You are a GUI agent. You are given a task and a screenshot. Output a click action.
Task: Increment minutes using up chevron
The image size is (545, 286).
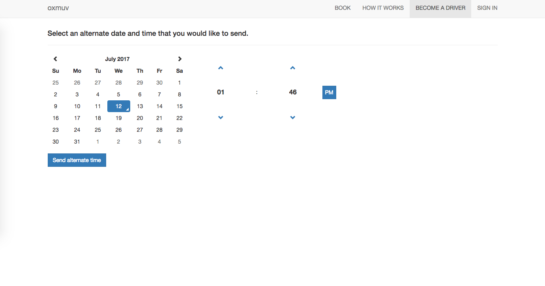pyautogui.click(x=292, y=68)
